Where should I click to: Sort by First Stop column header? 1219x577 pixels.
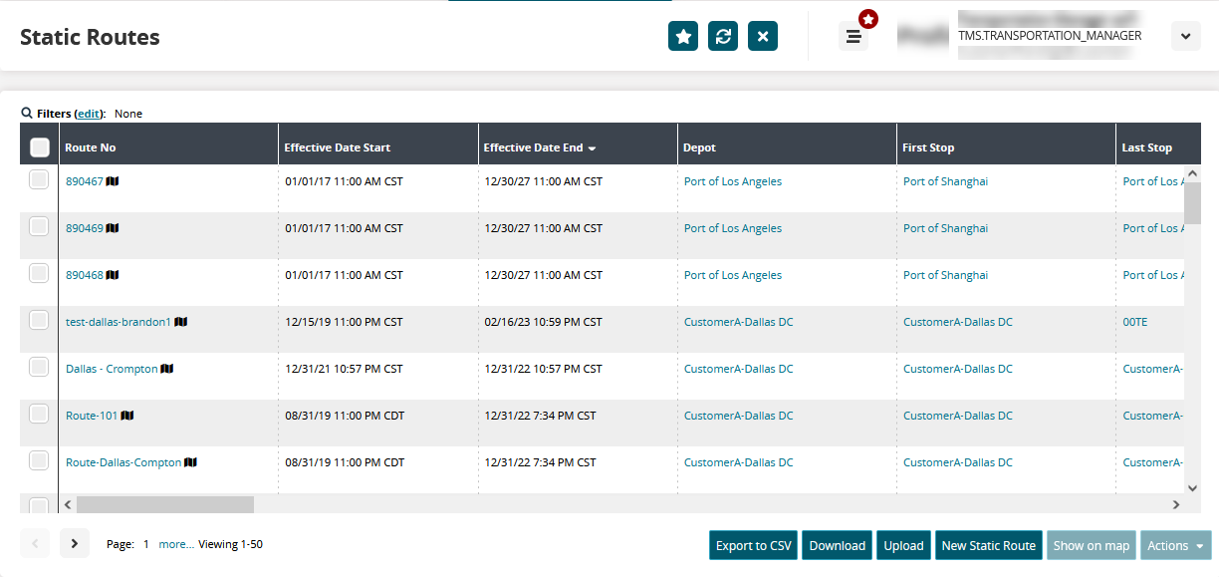pyautogui.click(x=928, y=147)
